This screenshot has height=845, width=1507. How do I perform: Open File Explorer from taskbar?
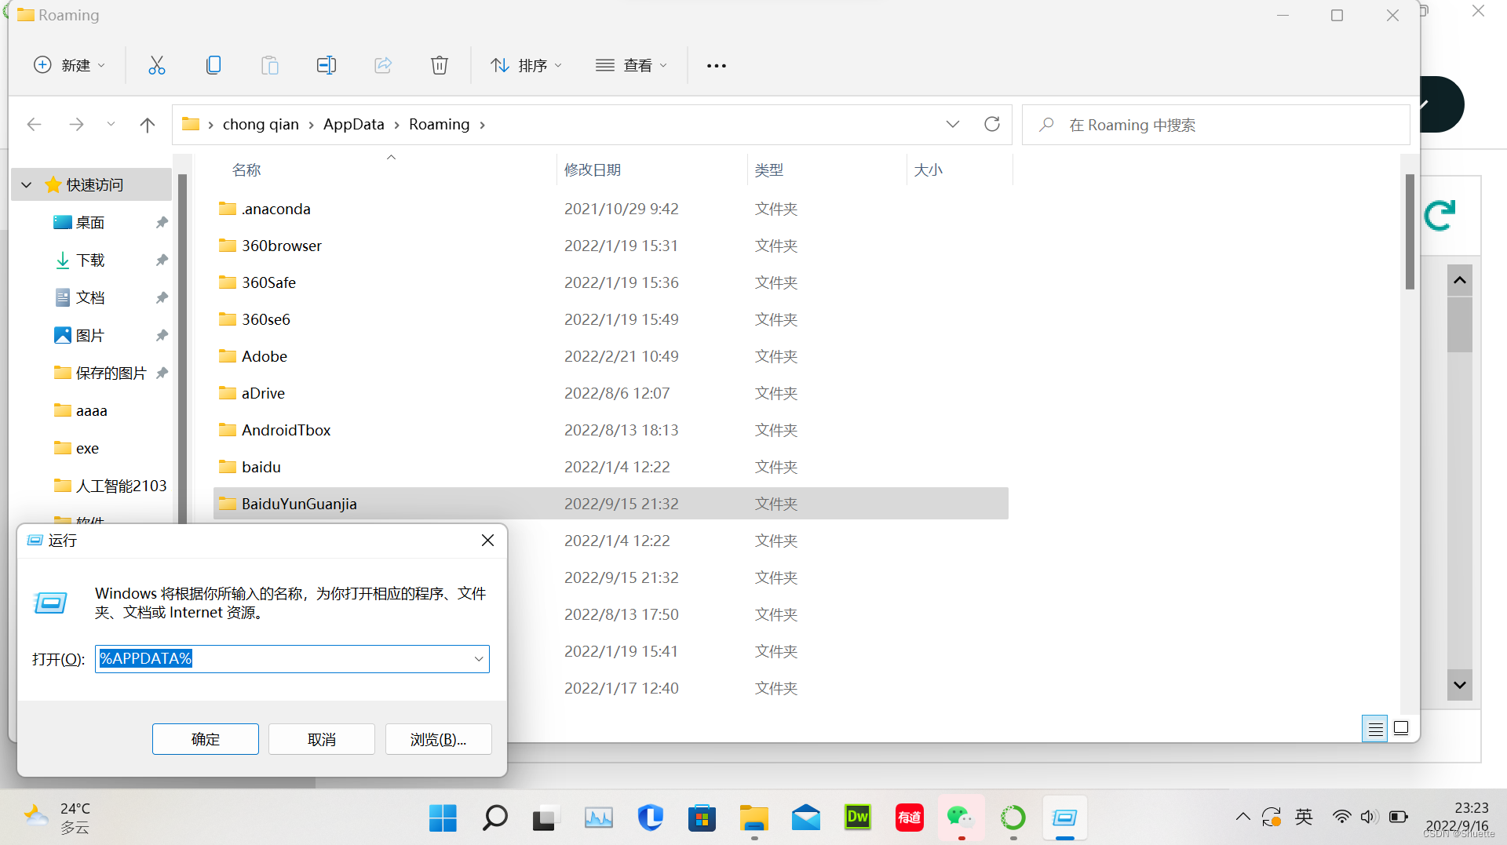pos(754,818)
